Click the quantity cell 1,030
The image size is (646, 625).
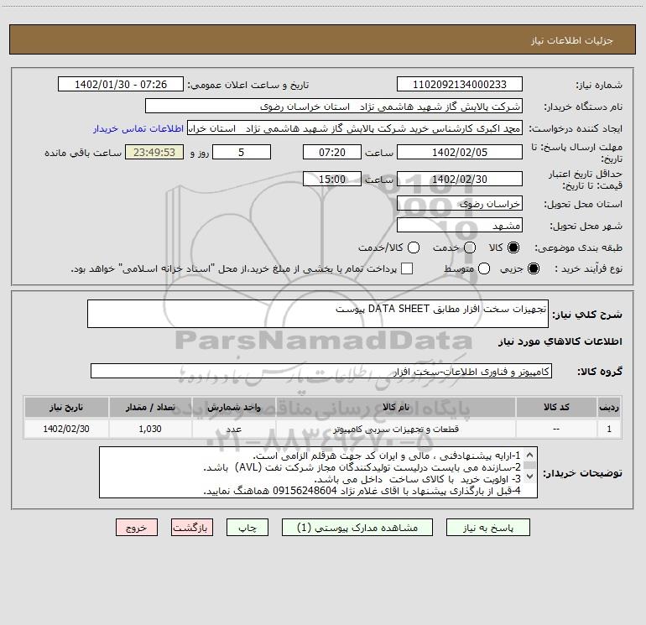click(x=150, y=429)
